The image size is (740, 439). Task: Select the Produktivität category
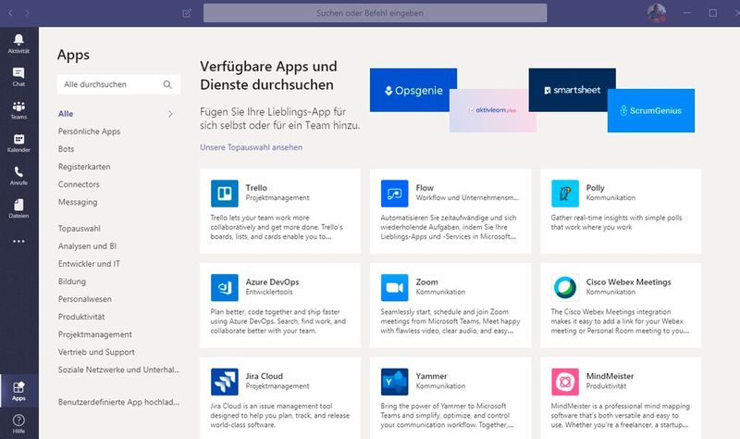[x=82, y=317]
